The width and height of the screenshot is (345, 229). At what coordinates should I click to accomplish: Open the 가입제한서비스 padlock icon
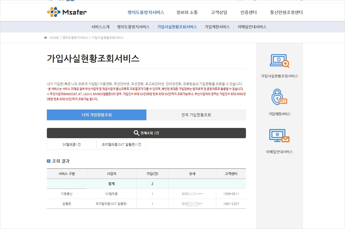pos(279,97)
